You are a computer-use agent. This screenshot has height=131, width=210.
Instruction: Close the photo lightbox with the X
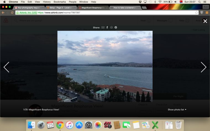(205, 21)
